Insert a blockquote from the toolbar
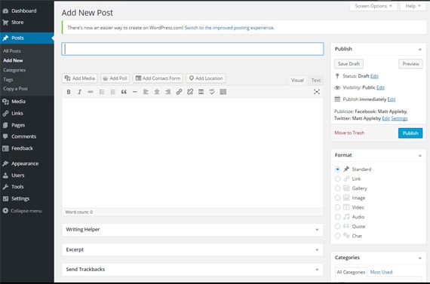The width and height of the screenshot is (430, 284). [x=124, y=92]
